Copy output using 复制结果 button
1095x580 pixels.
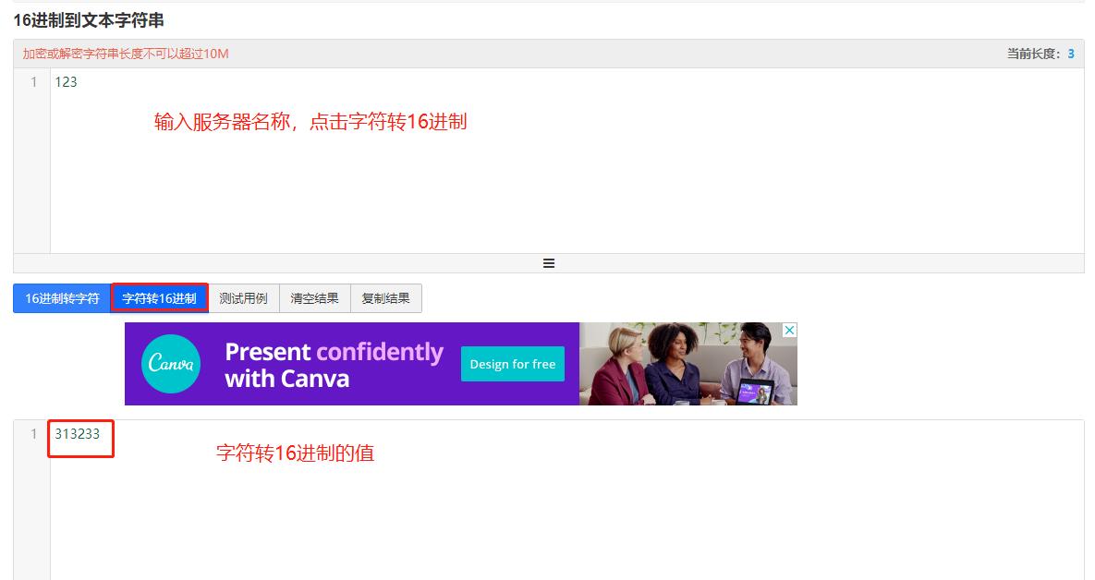pos(385,298)
